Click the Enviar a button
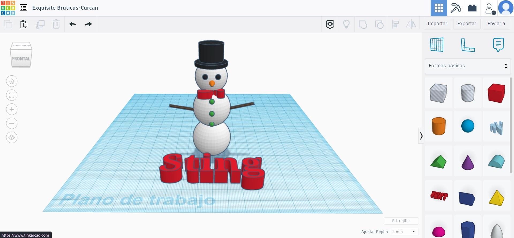The height and width of the screenshot is (238, 514). point(496,24)
